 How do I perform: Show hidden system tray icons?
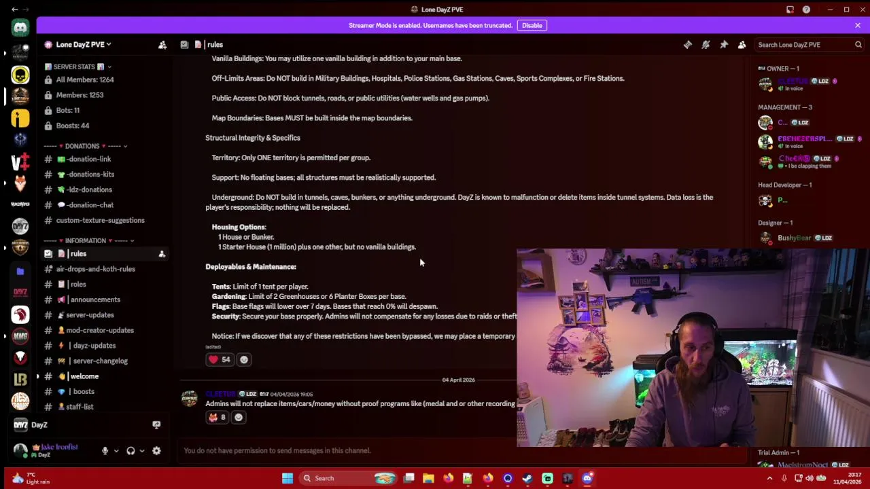(769, 478)
